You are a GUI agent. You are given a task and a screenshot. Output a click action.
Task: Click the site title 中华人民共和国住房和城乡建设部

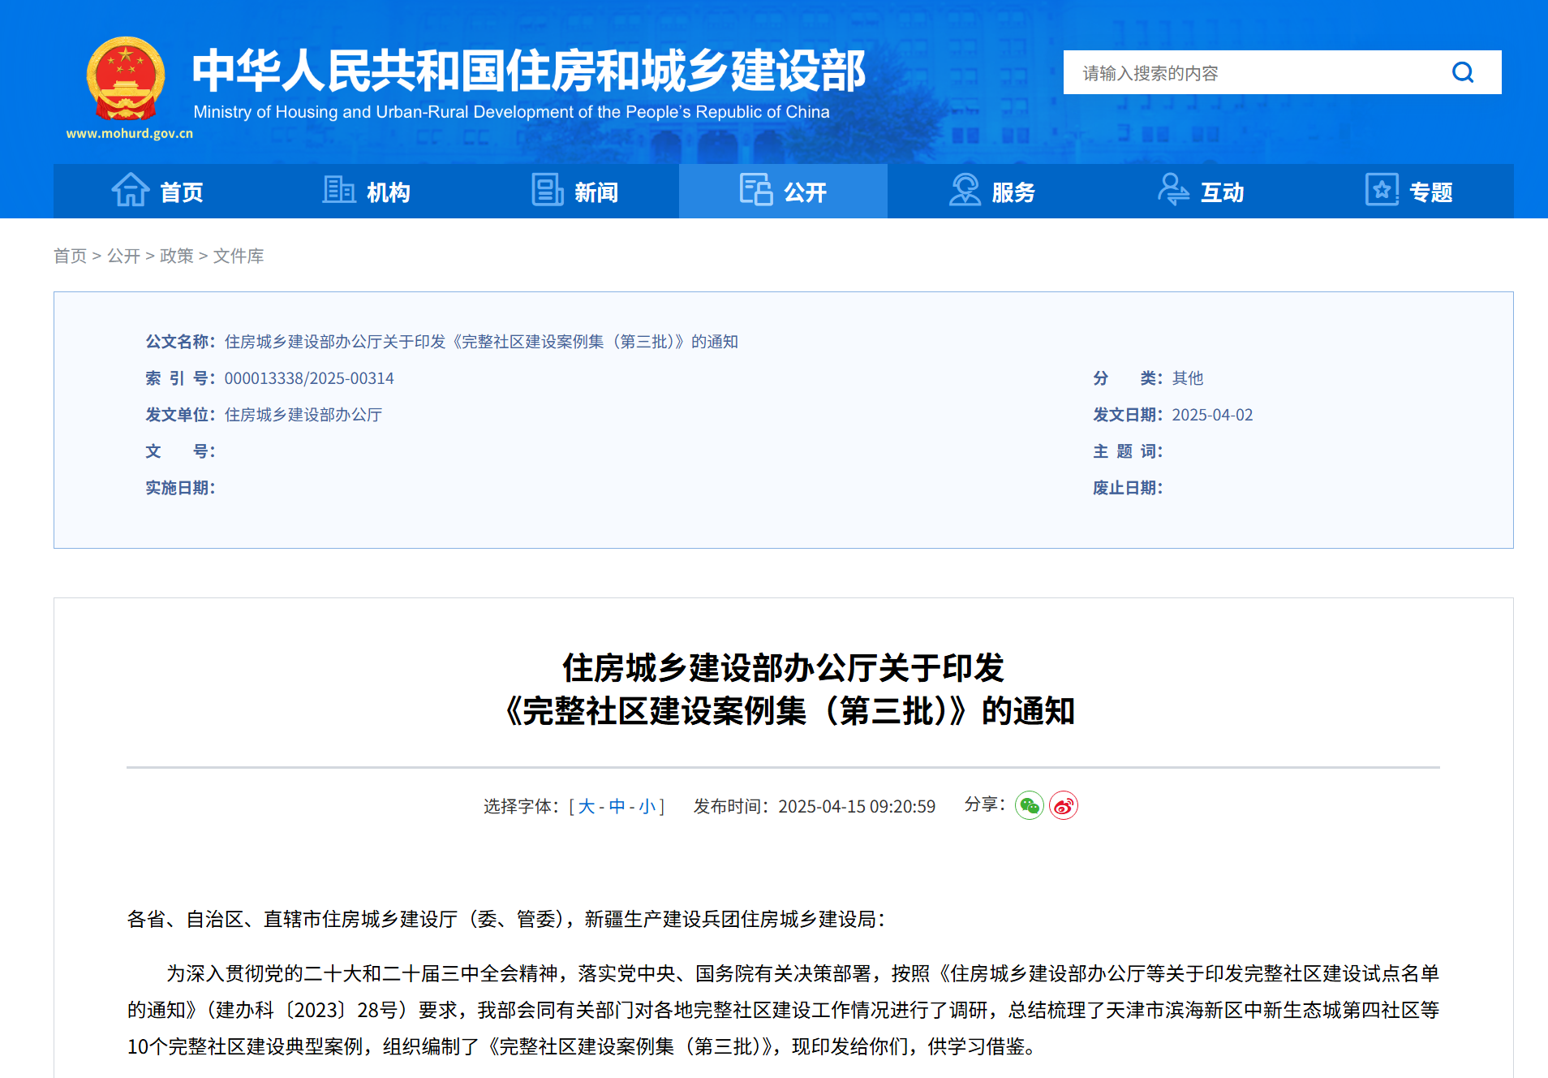tap(529, 71)
